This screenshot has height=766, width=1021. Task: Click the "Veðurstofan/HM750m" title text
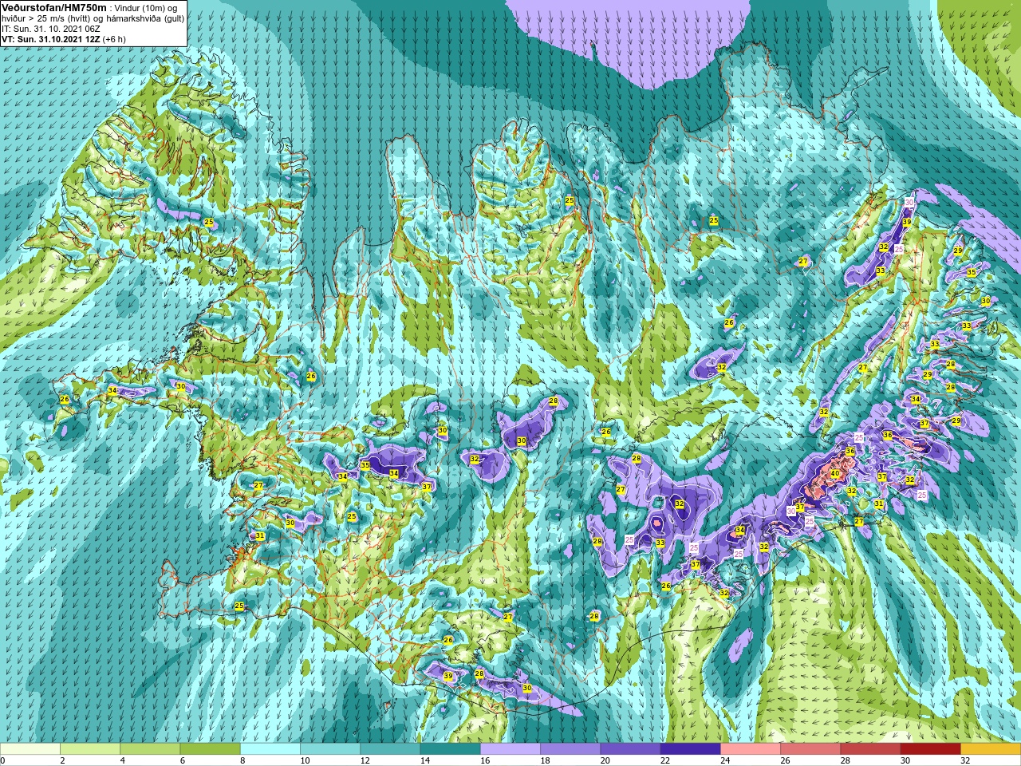[x=54, y=7]
